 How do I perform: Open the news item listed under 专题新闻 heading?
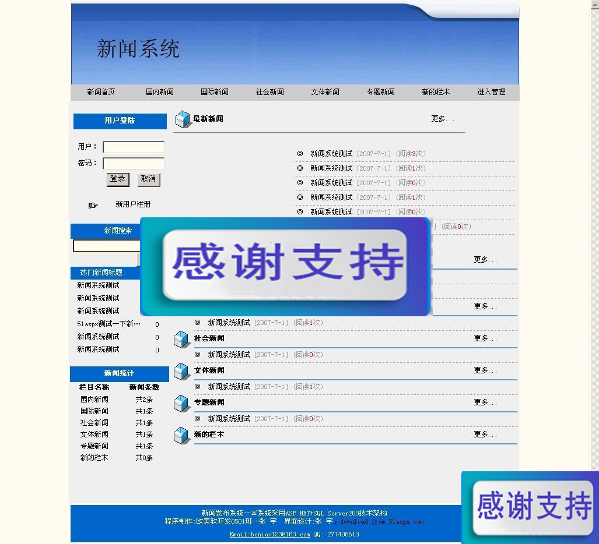coord(229,419)
